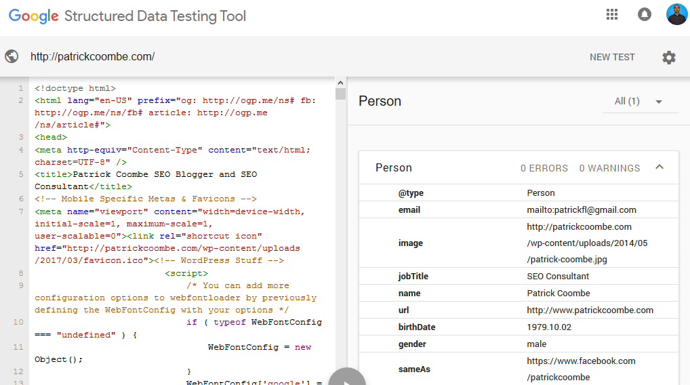Viewport: 690px width, 385px height.
Task: Click the NEW TEST button
Action: [612, 57]
